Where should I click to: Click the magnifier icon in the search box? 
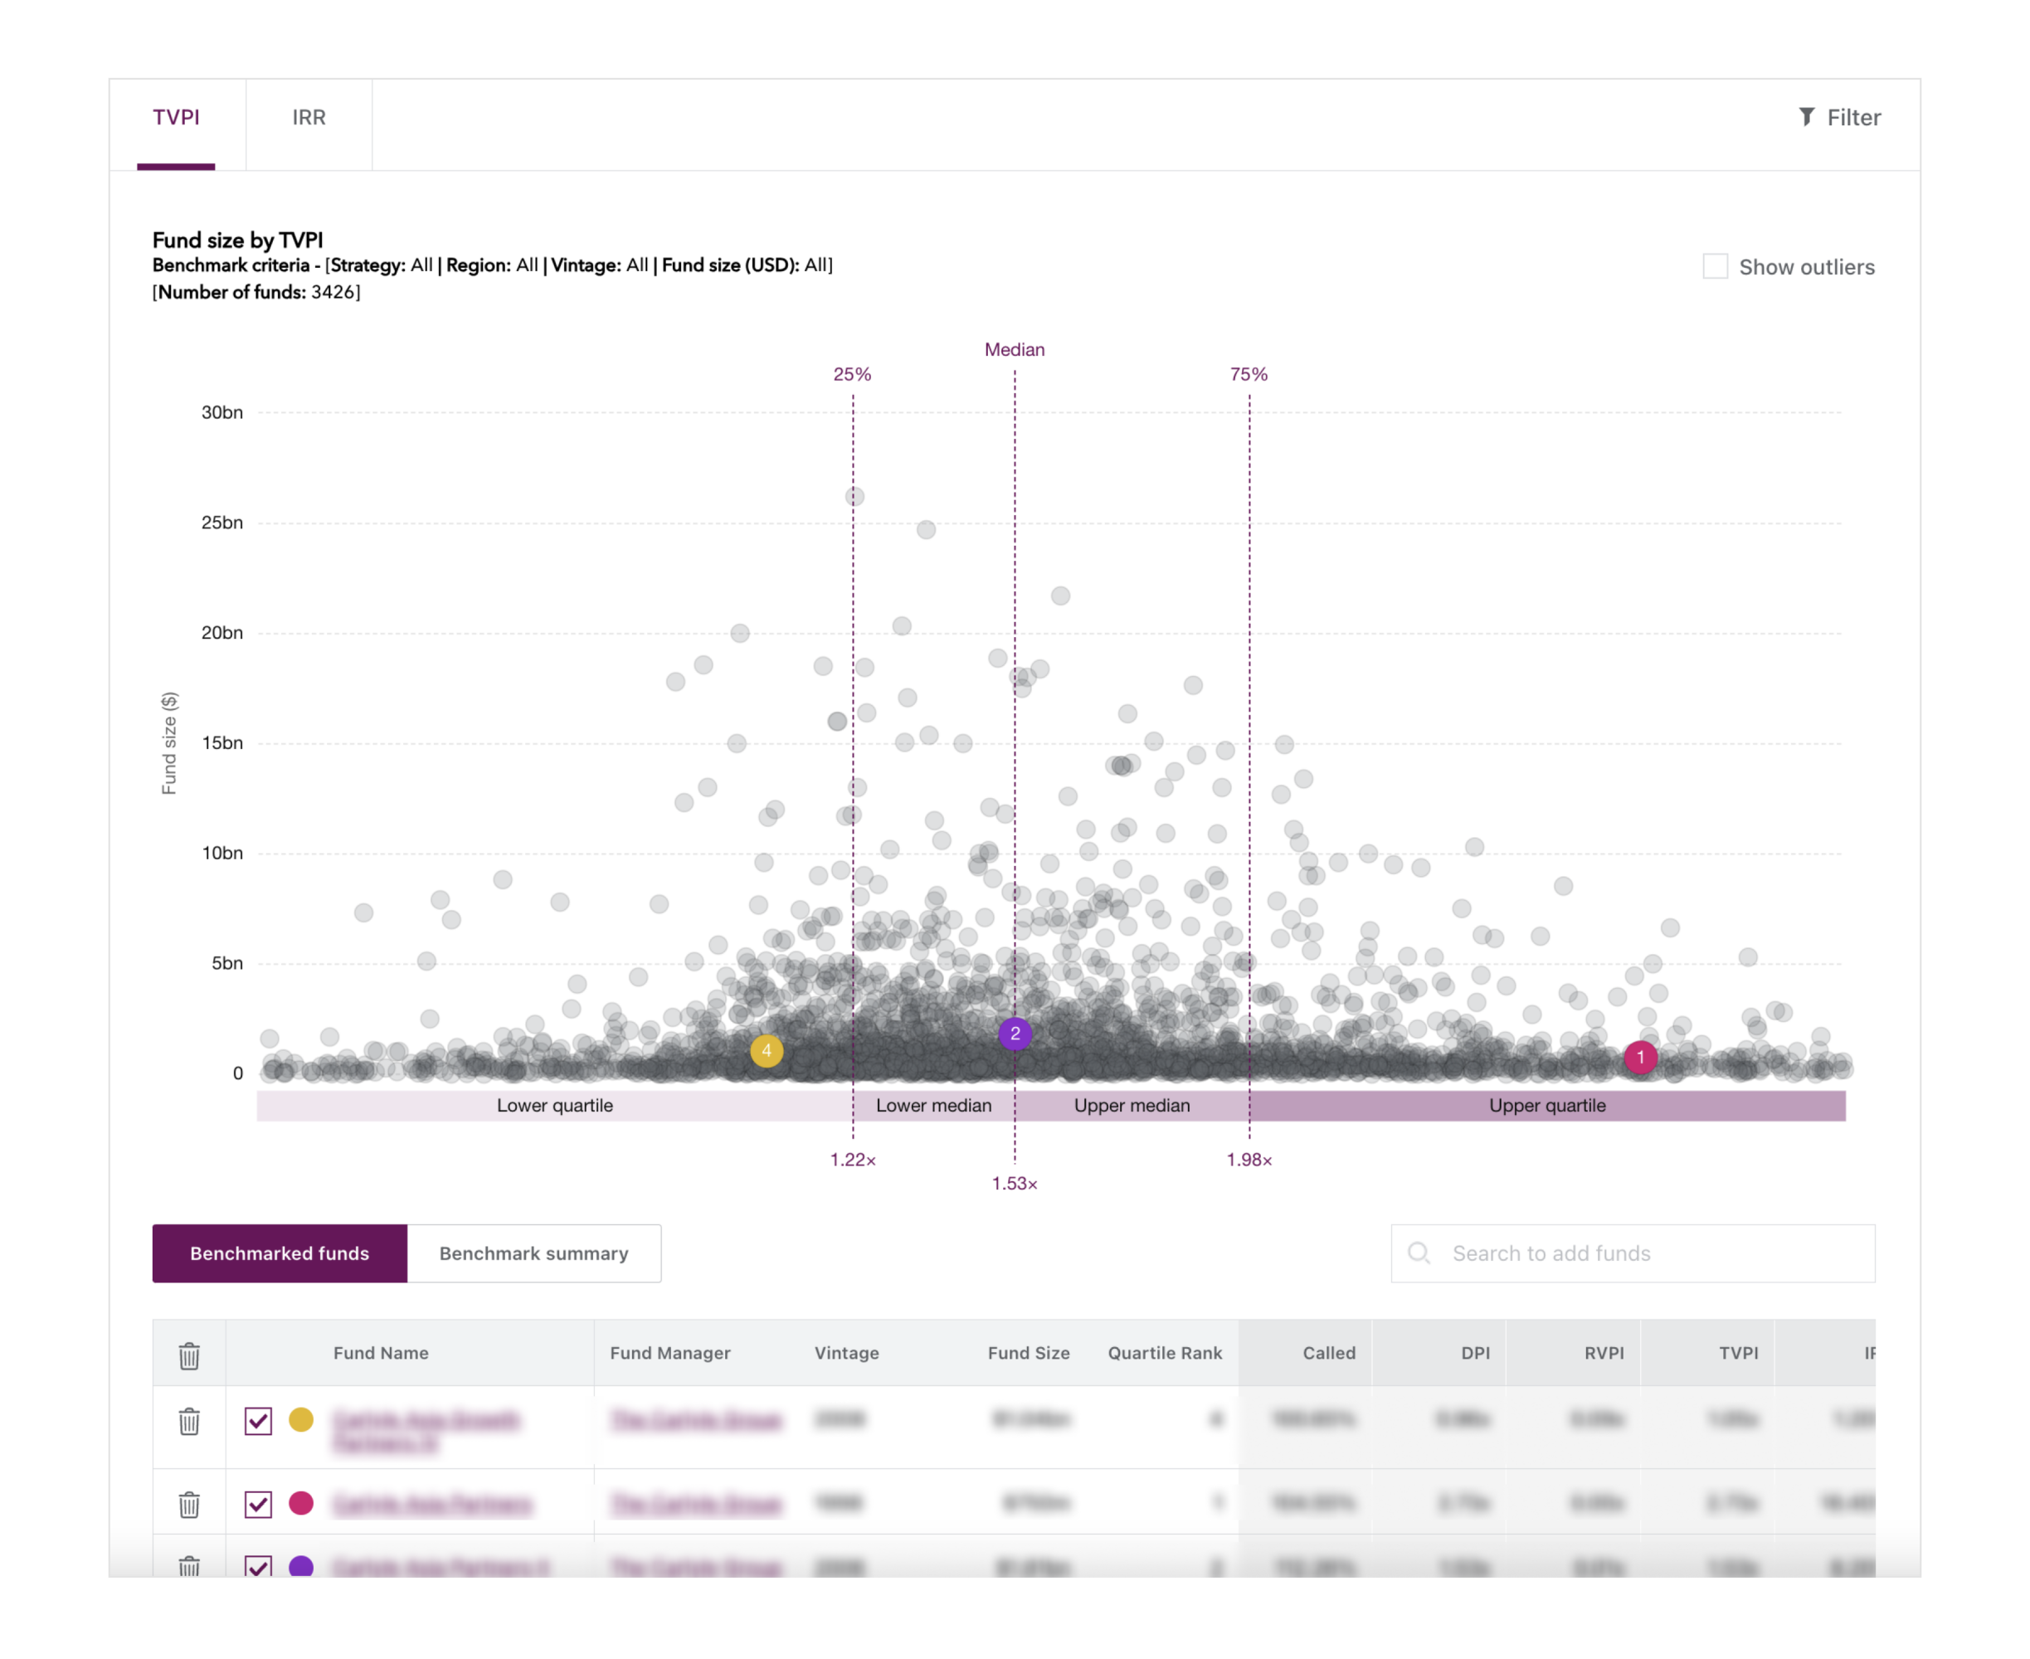coord(1419,1253)
